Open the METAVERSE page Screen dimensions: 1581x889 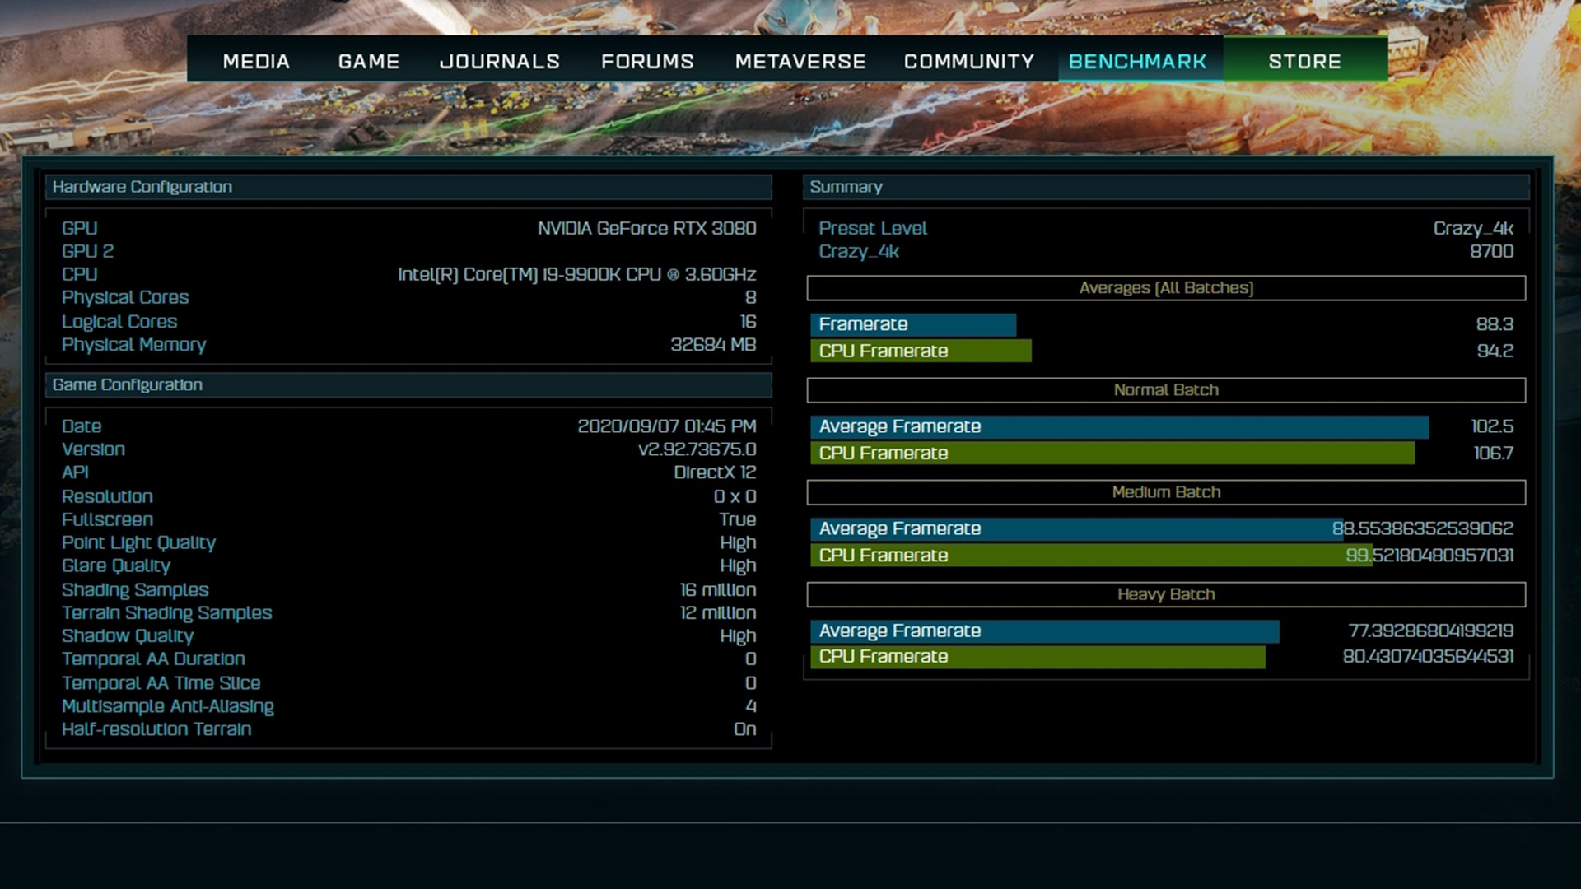click(x=800, y=62)
